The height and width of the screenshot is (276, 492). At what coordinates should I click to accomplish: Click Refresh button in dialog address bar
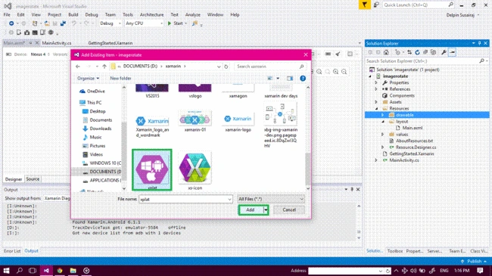pos(226,67)
